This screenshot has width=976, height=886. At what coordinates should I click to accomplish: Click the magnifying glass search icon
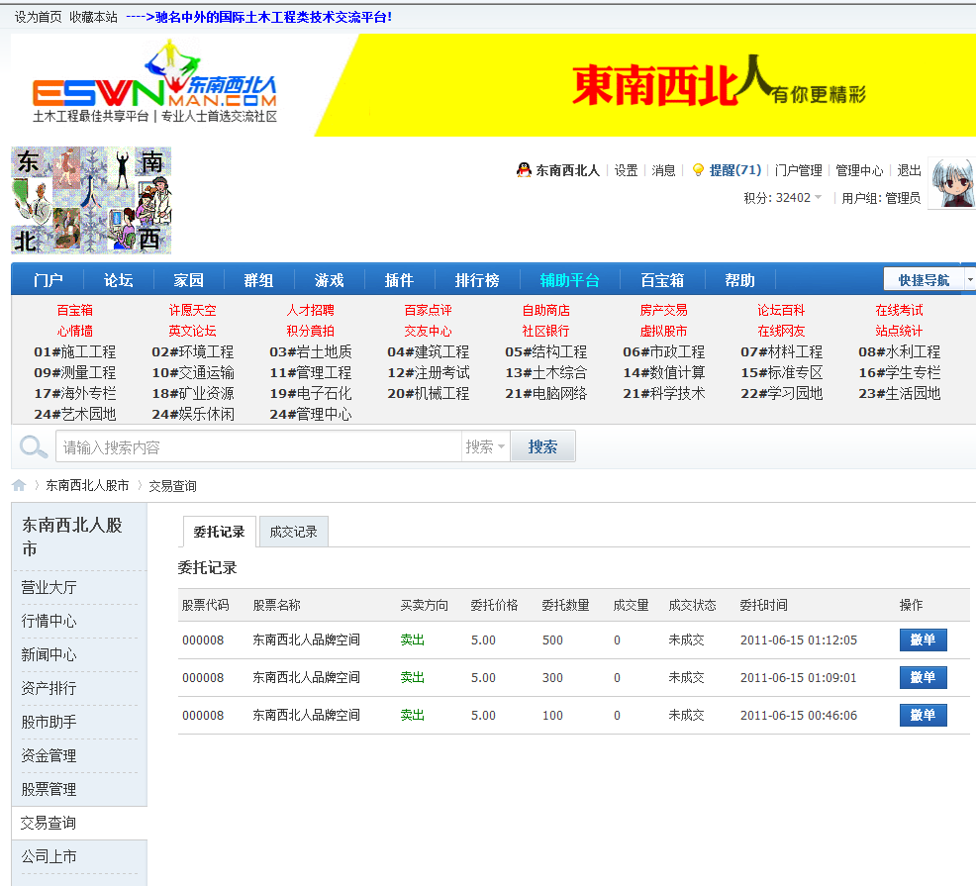[x=34, y=446]
